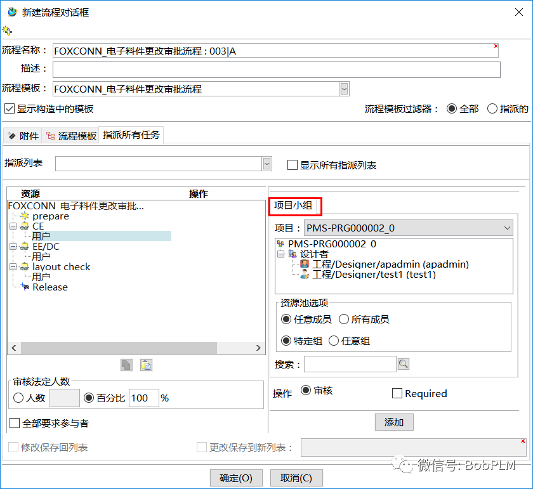Click the paste icon below the resource tree
The image size is (533, 489).
(146, 365)
